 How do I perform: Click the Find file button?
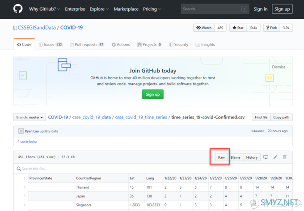click(x=261, y=117)
